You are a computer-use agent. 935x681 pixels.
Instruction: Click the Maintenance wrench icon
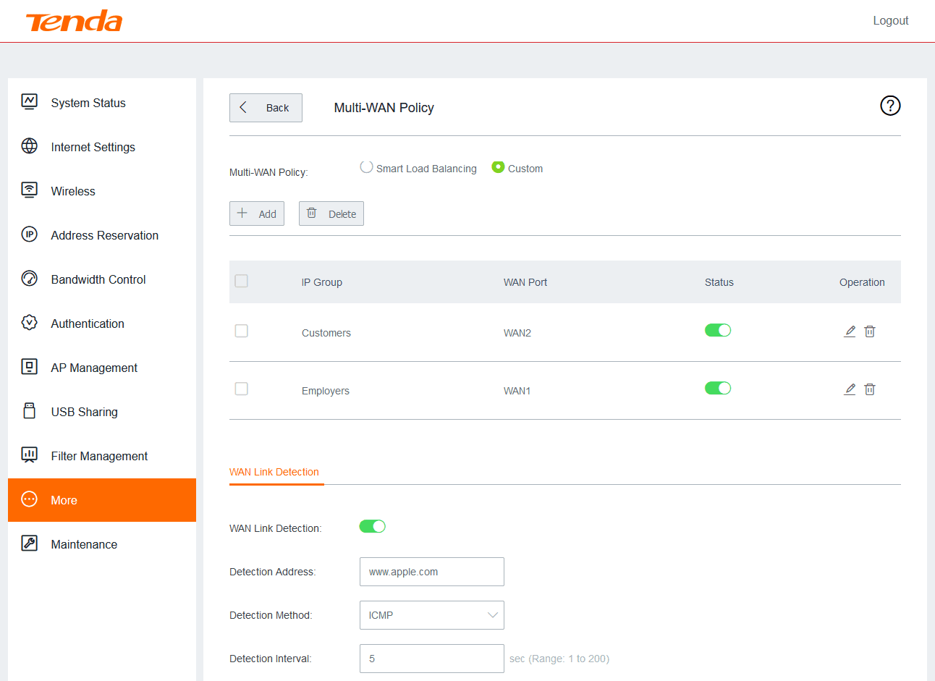click(30, 543)
